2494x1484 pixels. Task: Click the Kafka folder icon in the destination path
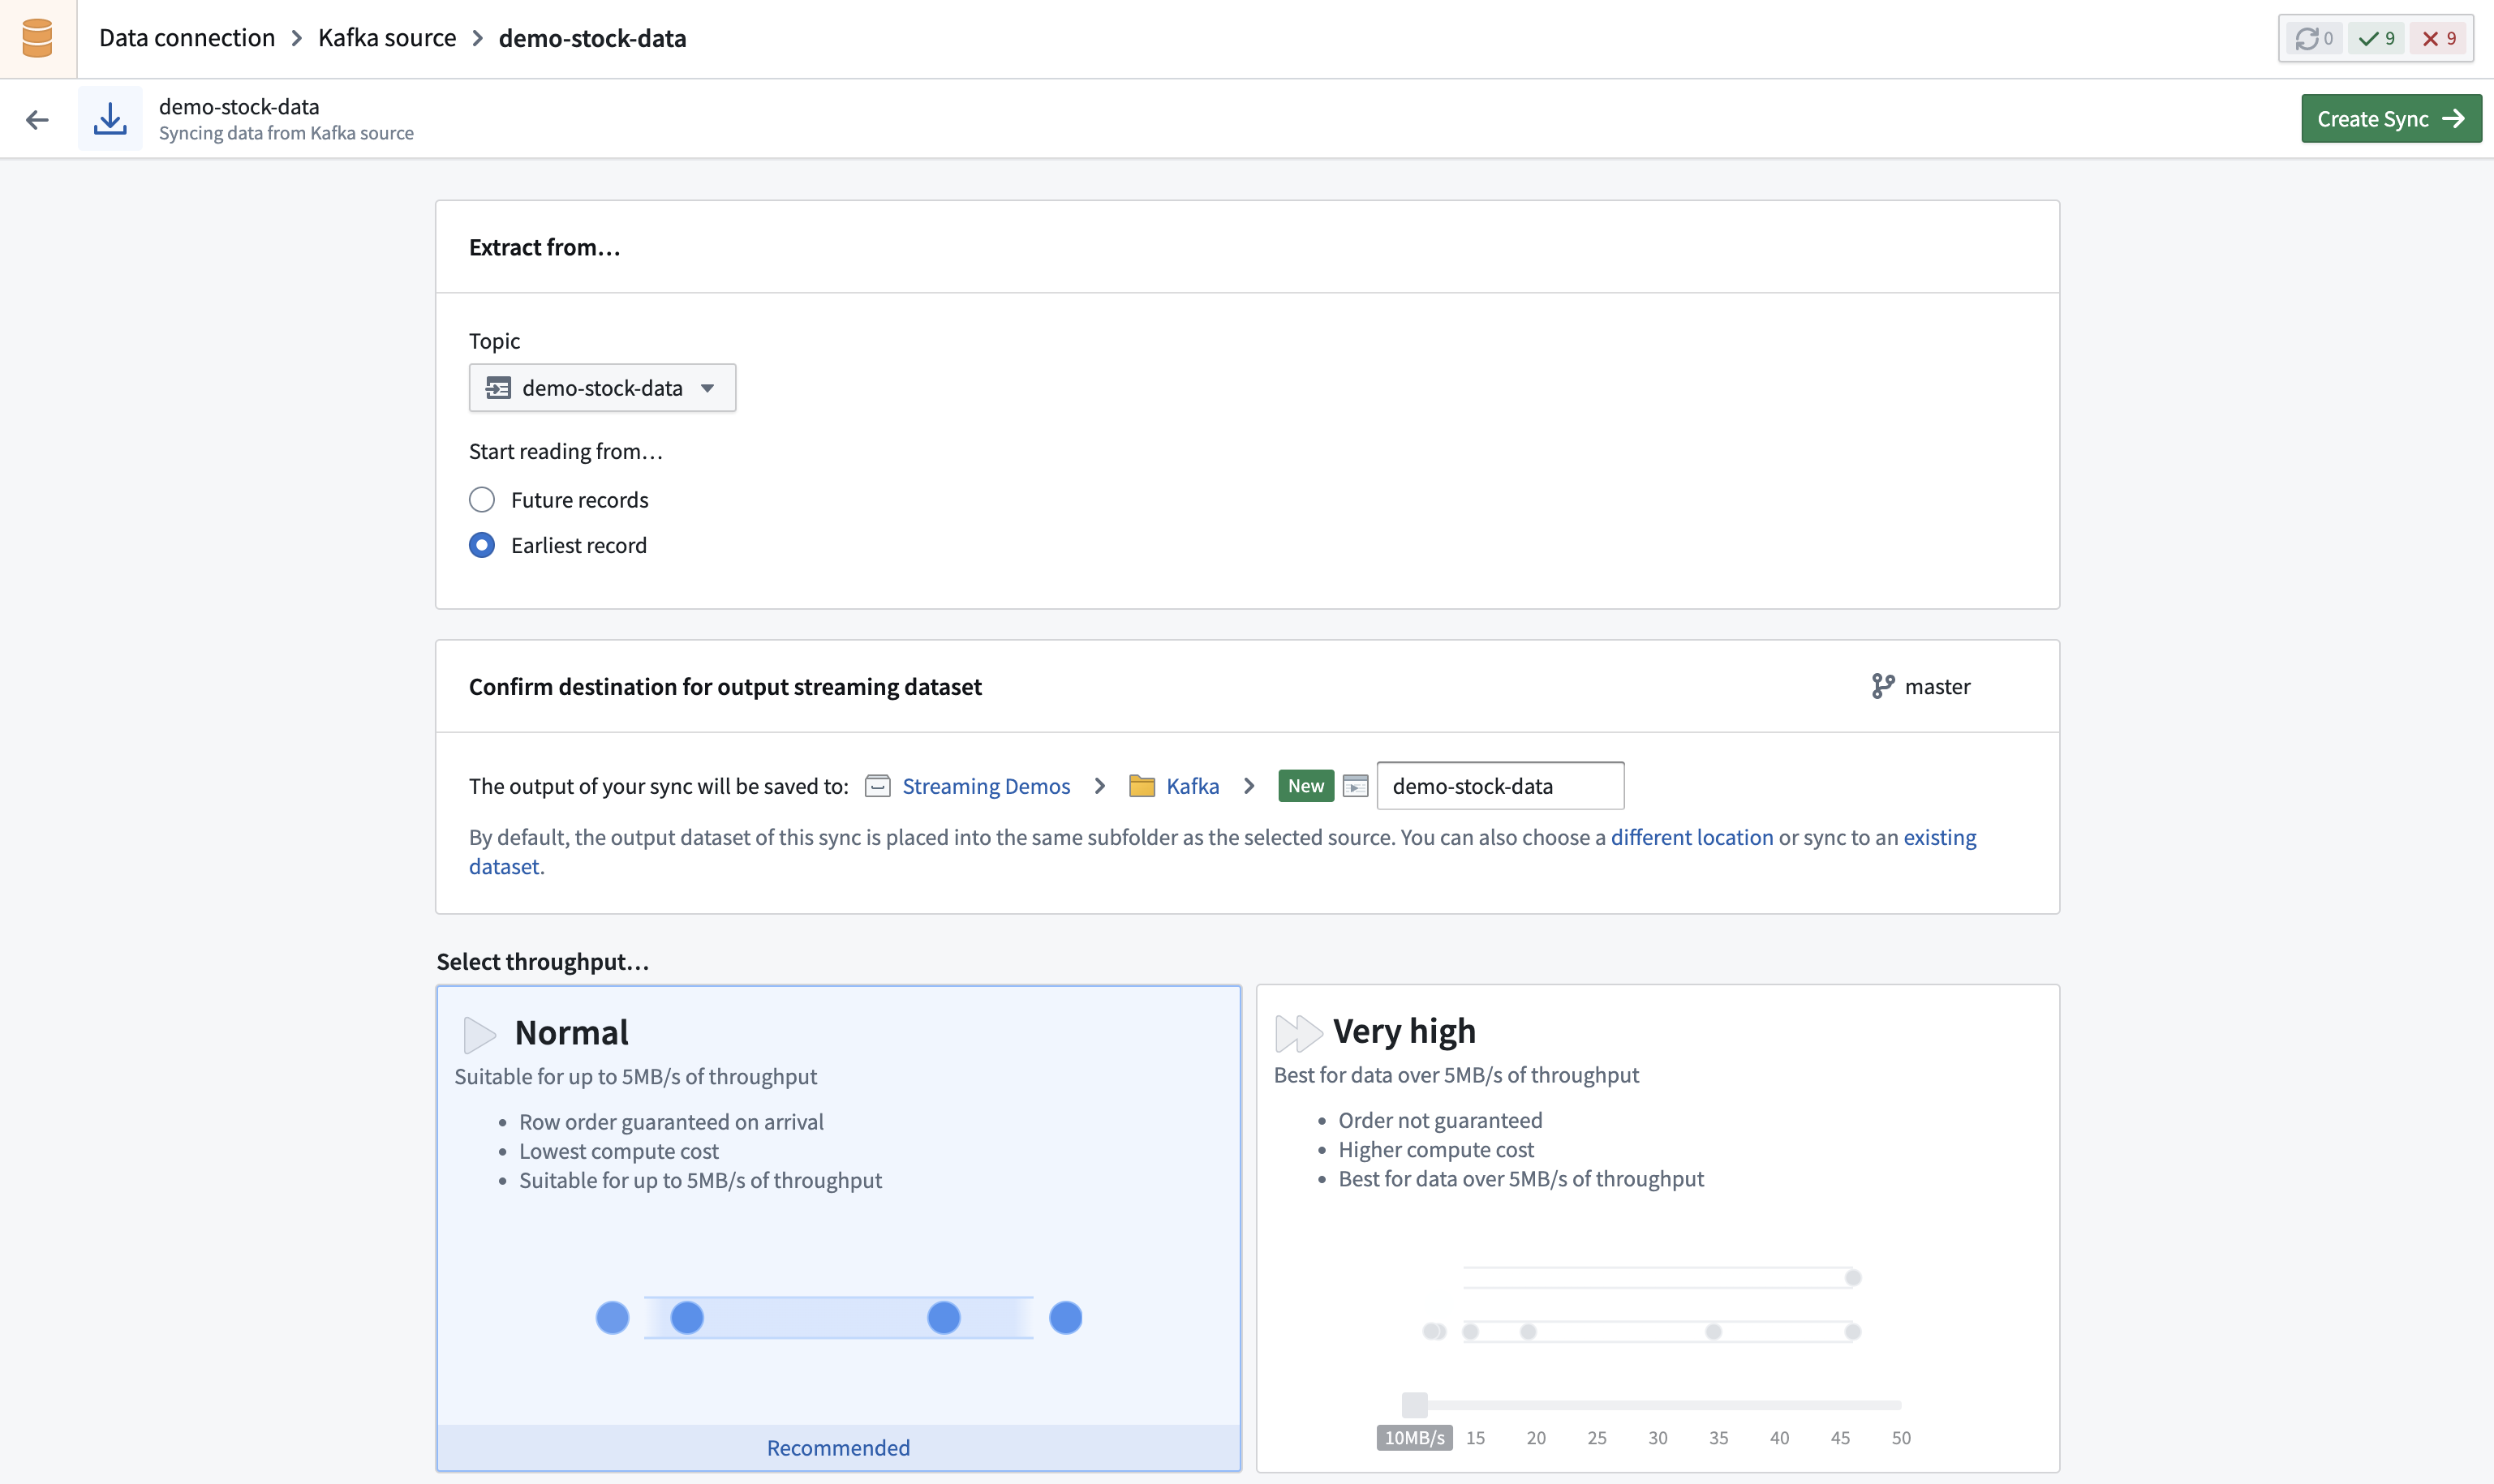[x=1142, y=786]
